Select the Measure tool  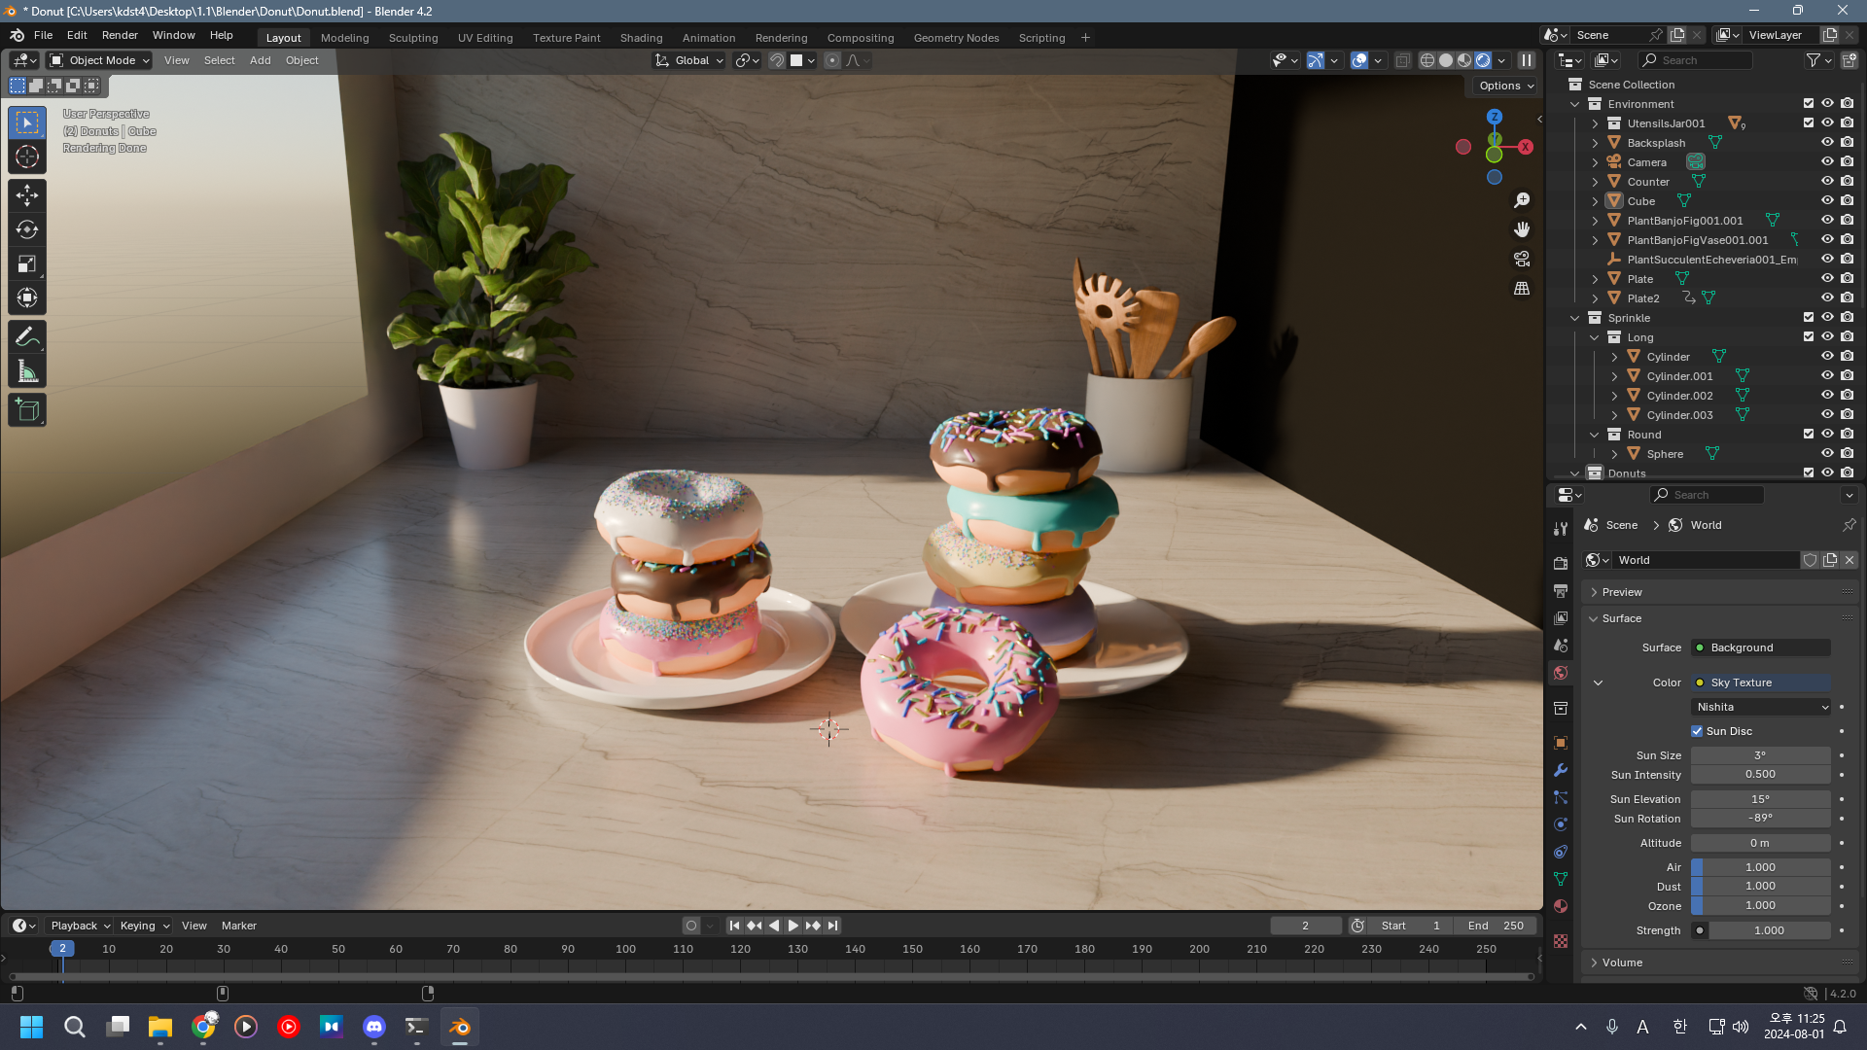[x=27, y=371]
